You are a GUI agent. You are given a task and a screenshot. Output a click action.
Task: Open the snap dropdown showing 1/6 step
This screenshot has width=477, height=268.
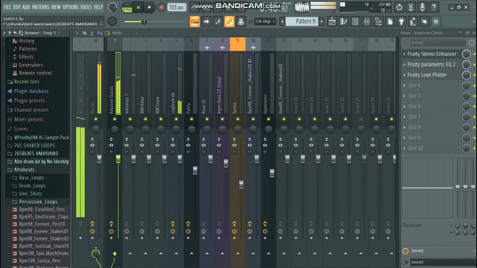click(x=265, y=22)
